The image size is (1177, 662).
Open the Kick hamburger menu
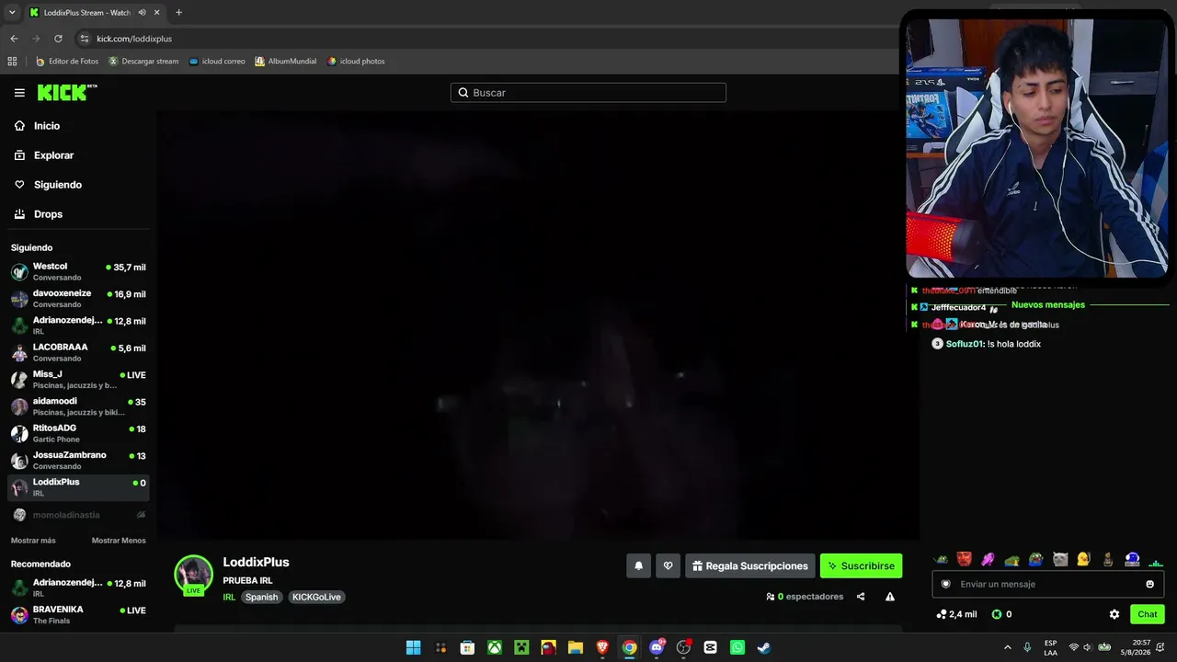[x=19, y=93]
